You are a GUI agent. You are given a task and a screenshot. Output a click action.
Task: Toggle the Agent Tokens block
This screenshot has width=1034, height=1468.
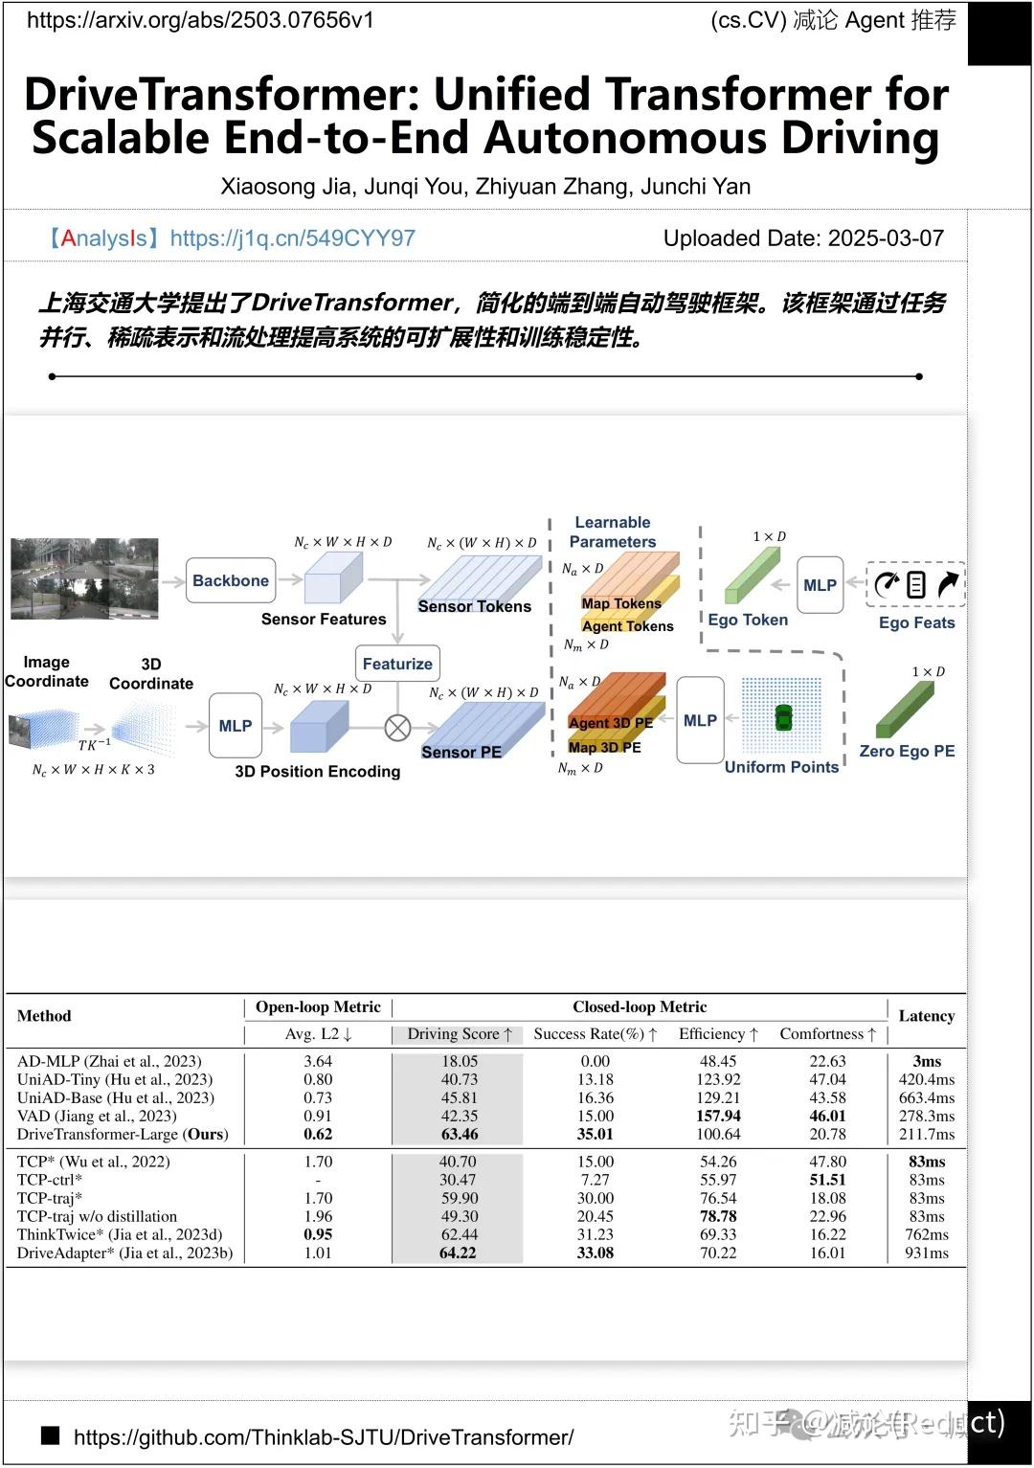pos(630,625)
